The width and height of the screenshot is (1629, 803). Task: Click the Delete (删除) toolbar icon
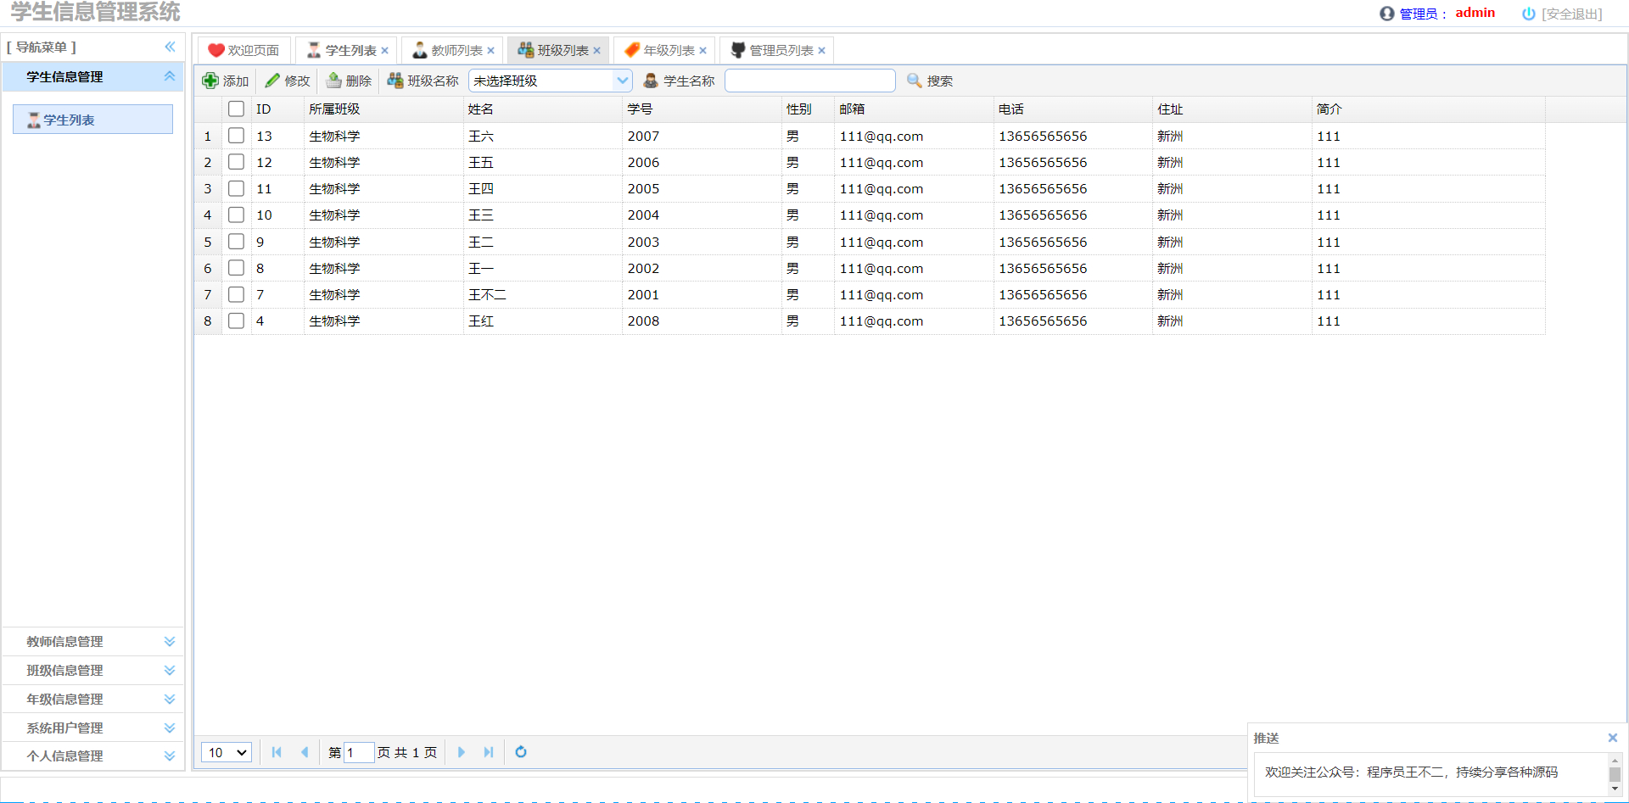point(334,81)
